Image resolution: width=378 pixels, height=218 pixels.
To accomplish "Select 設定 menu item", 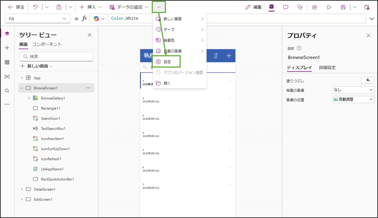I will (180, 62).
